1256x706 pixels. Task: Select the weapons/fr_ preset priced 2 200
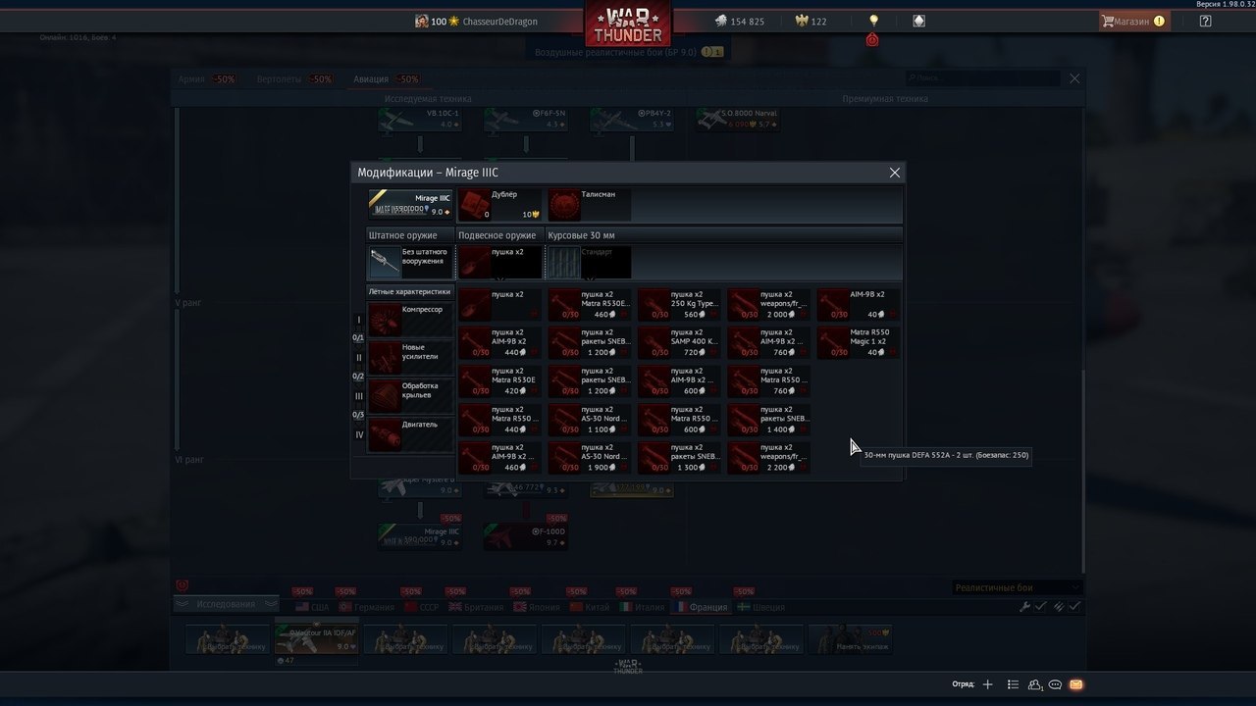click(x=769, y=458)
